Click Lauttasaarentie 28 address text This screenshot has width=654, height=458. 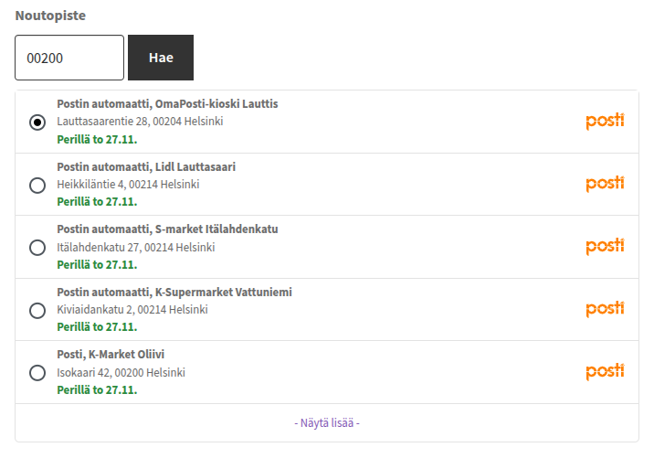point(140,122)
